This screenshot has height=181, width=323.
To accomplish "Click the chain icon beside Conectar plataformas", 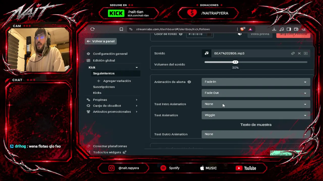I will 88,146.
